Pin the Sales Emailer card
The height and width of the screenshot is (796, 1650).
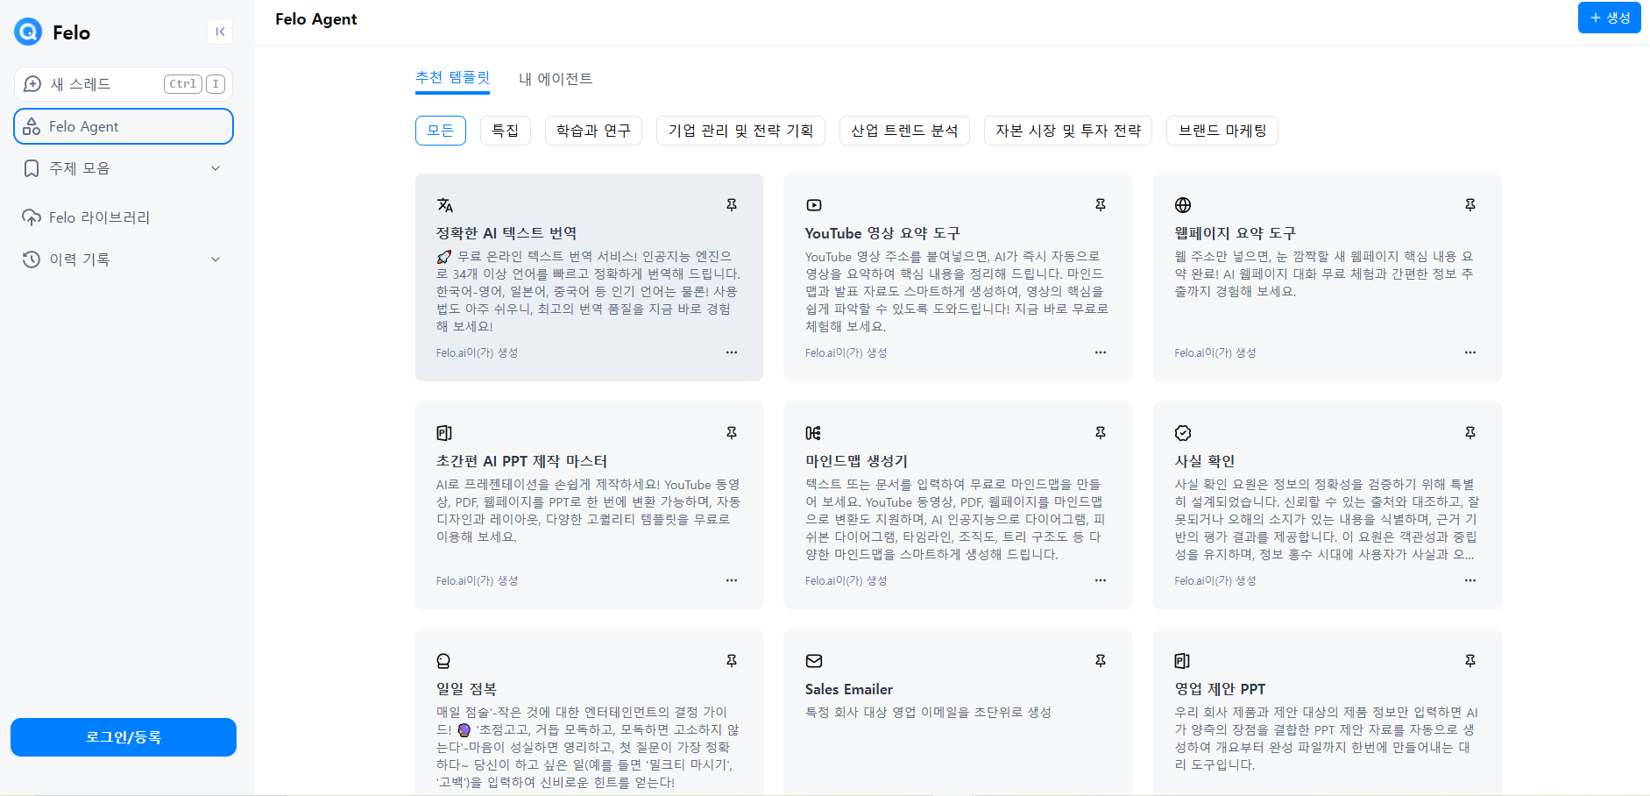point(1101,661)
